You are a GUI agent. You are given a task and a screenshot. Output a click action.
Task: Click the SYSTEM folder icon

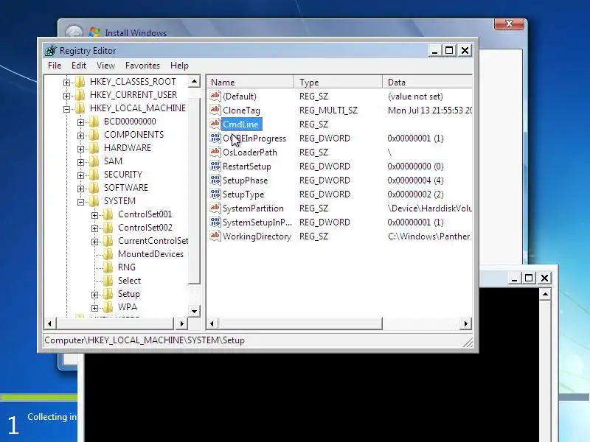pyautogui.click(x=94, y=201)
